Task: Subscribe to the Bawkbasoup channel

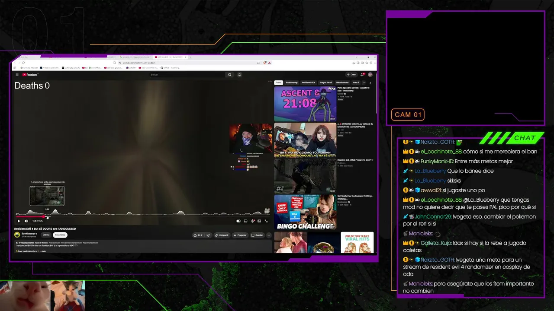Action: pyautogui.click(x=60, y=235)
